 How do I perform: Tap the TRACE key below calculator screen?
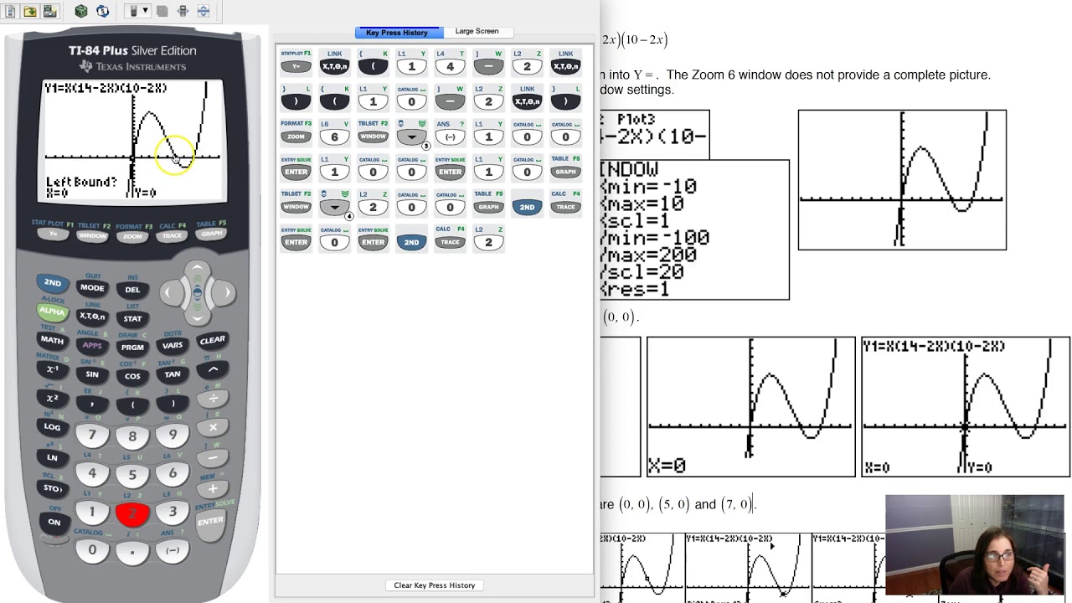(172, 236)
